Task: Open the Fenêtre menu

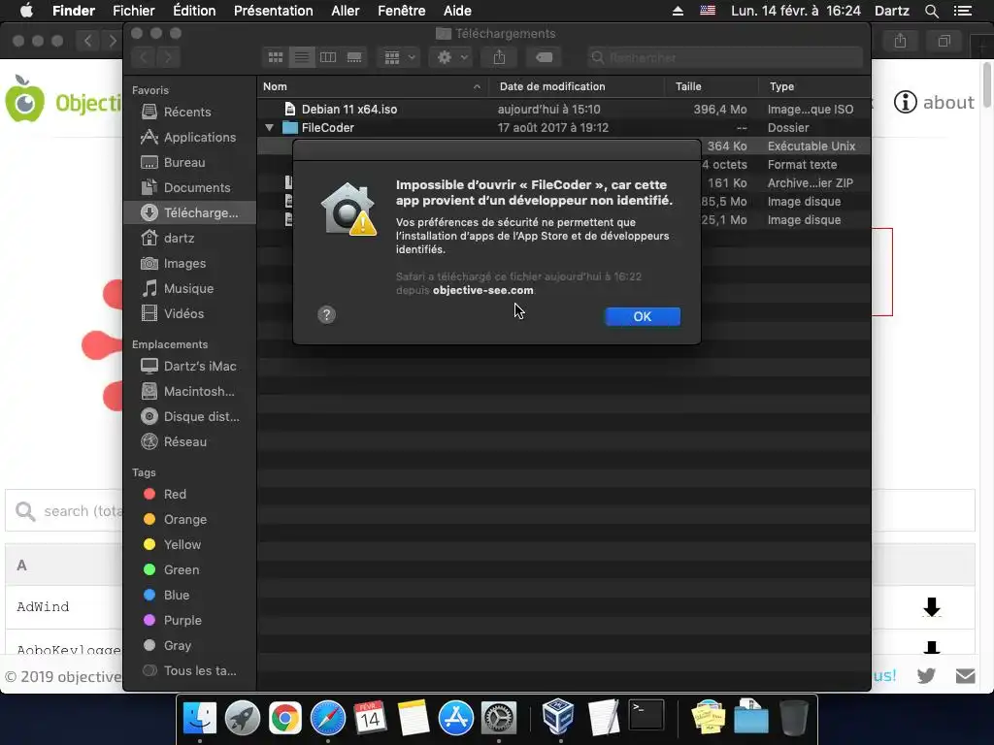Action: (x=401, y=11)
